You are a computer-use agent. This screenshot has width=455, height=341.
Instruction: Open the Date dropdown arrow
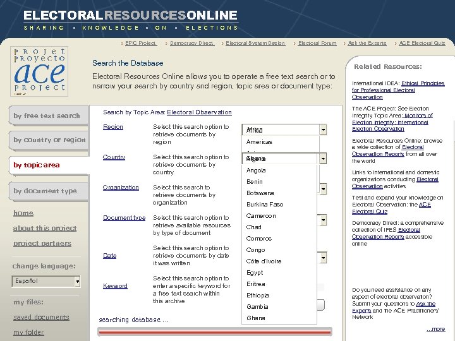point(323,258)
